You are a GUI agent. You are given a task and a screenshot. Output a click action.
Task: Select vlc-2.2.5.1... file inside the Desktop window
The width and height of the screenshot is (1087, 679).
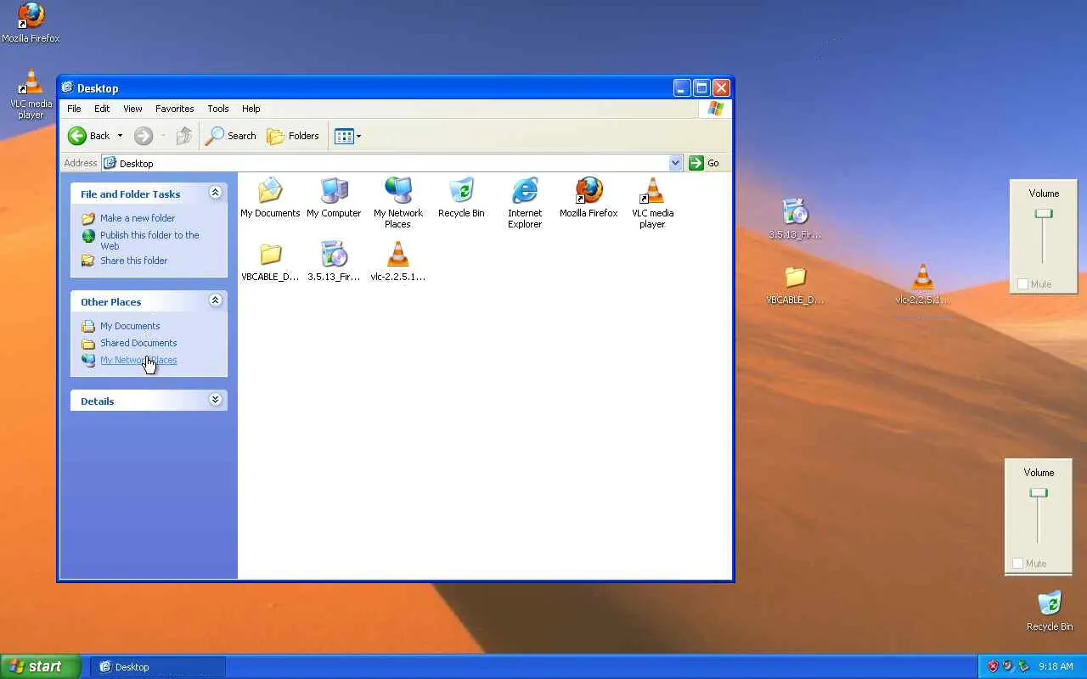(397, 261)
